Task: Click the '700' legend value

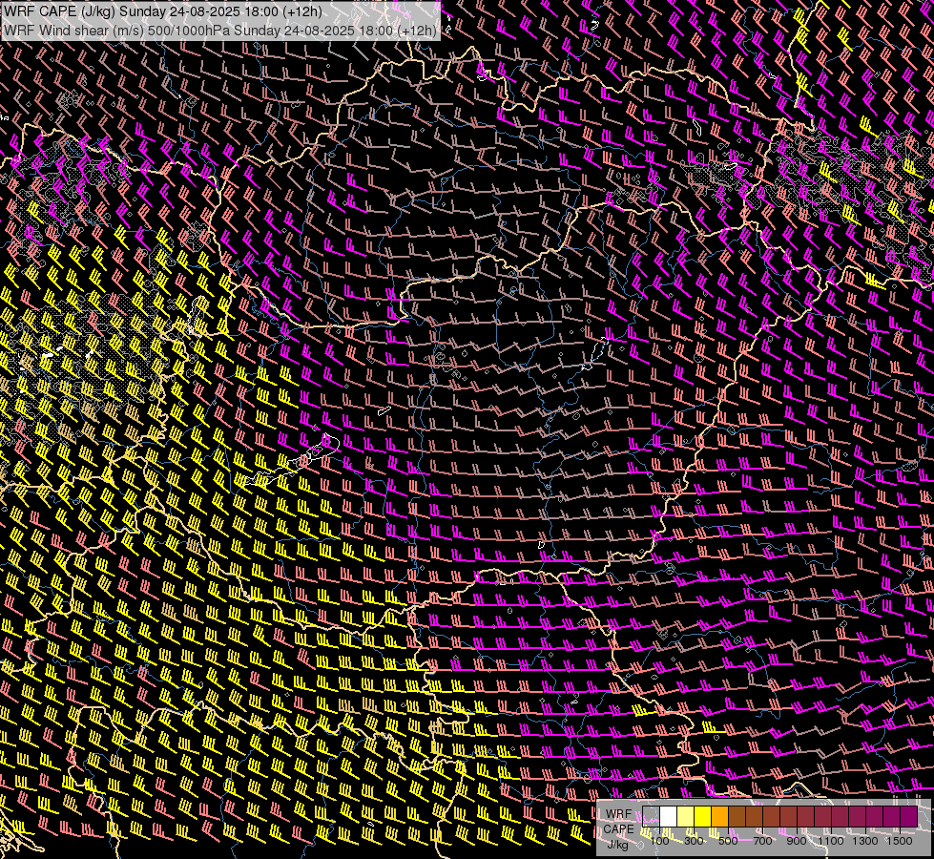Action: pyautogui.click(x=762, y=841)
